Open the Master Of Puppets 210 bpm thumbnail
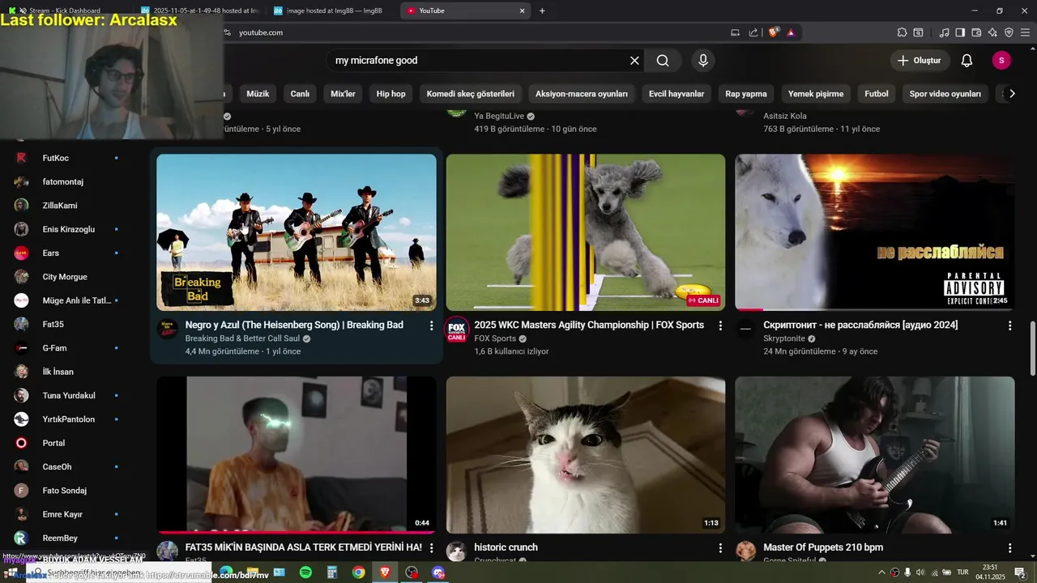The width and height of the screenshot is (1037, 583). [x=875, y=454]
